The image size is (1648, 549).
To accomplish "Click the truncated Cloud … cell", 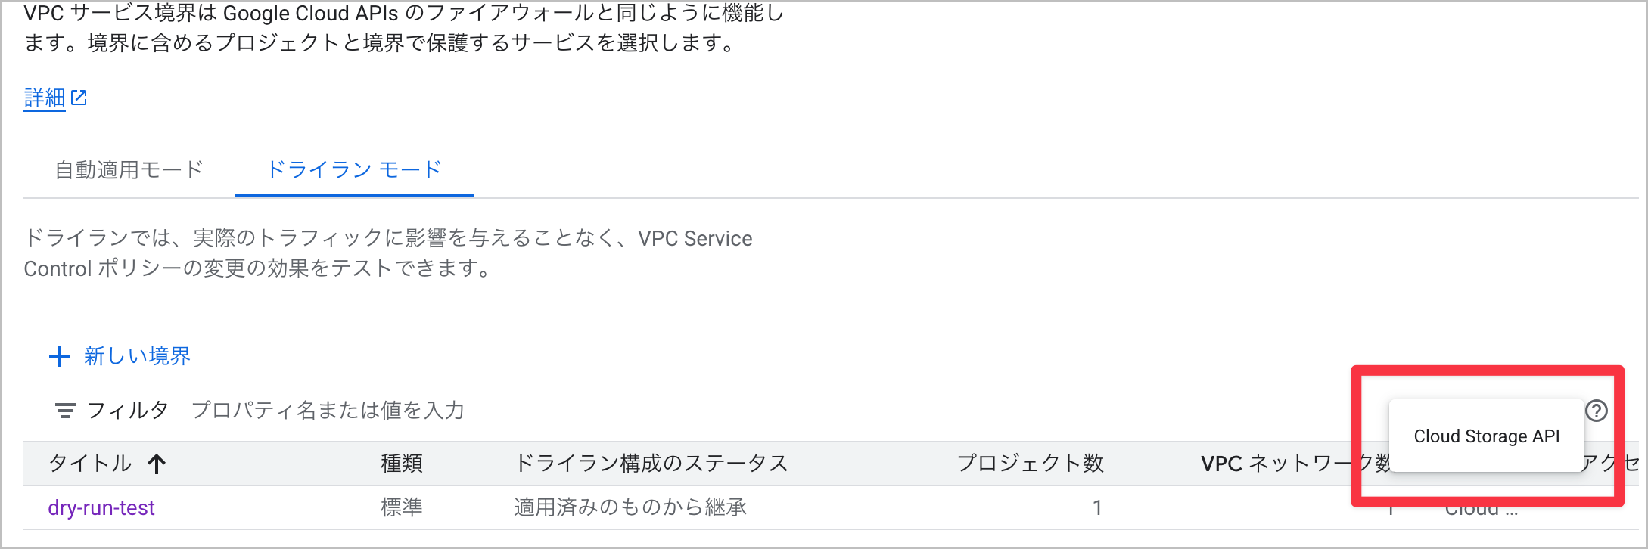I will [1481, 510].
